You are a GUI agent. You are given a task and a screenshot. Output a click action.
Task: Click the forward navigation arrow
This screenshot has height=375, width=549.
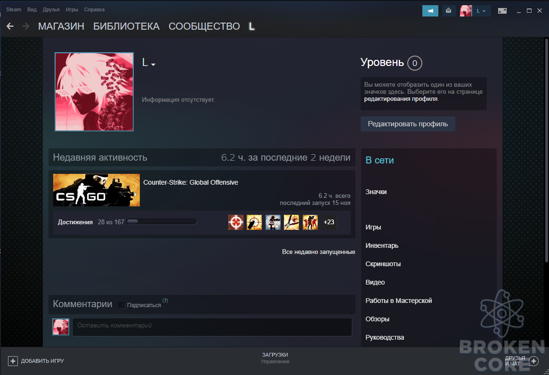(25, 26)
